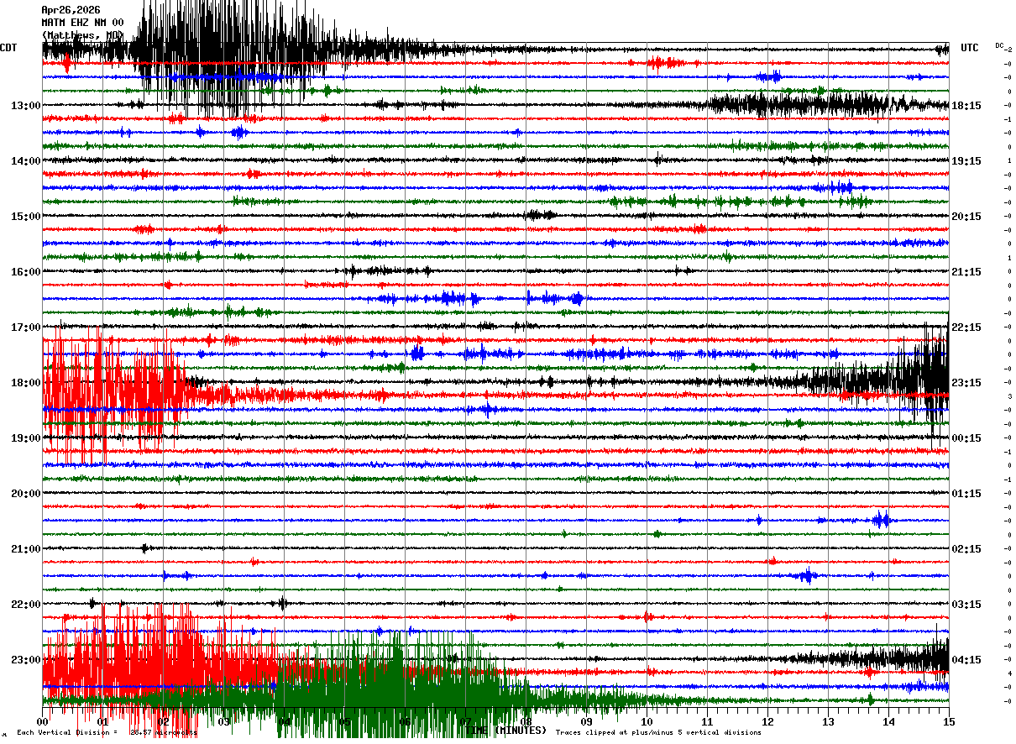1016x744 pixels.
Task: Click the 02:15 UTC time label
Action: [968, 549]
